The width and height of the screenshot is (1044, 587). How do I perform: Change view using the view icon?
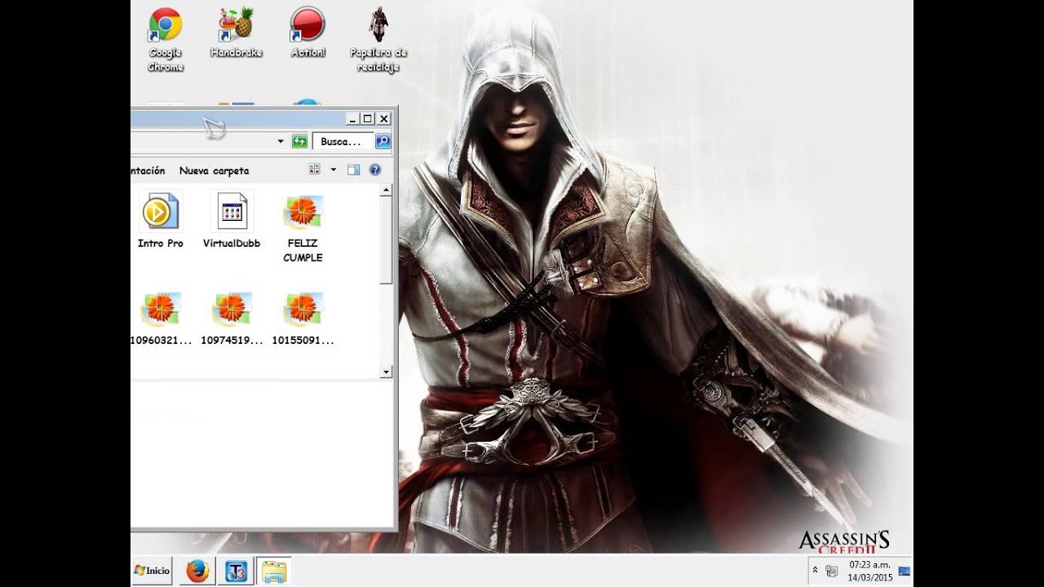(315, 170)
